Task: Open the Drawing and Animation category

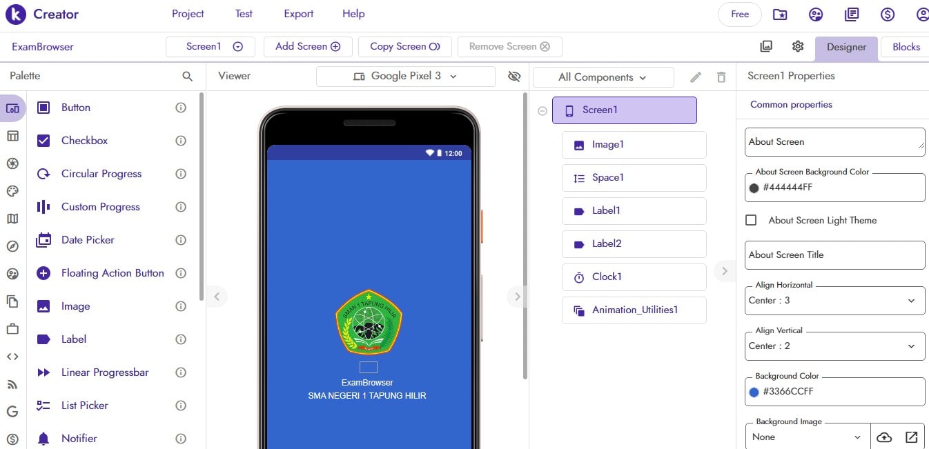Action: 12,191
